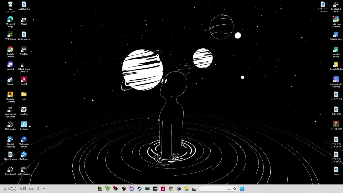Select the Logo file icon

[x=336, y=171]
